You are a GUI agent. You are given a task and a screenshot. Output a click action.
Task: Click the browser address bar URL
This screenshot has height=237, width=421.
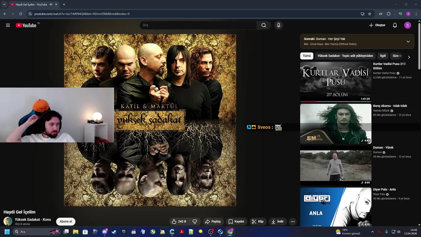coord(82,14)
